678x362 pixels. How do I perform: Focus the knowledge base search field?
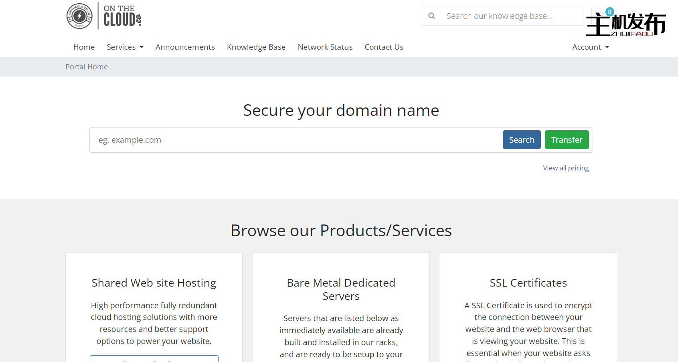[x=509, y=16]
